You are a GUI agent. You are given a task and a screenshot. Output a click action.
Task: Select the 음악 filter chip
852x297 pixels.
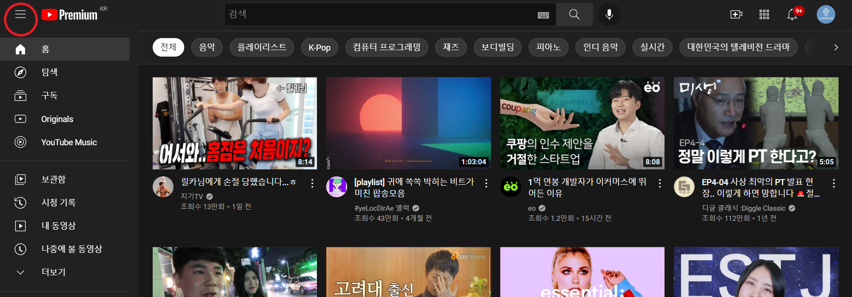pos(207,47)
